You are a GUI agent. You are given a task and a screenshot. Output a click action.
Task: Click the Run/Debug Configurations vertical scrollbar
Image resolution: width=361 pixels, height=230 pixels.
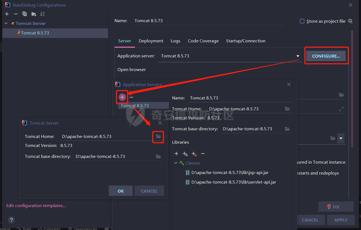(352, 89)
